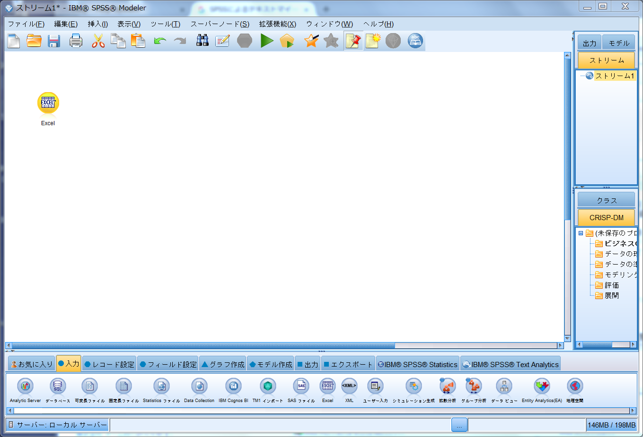The width and height of the screenshot is (643, 437).
Task: Click the grey redo arrow icon
Action: tap(180, 41)
